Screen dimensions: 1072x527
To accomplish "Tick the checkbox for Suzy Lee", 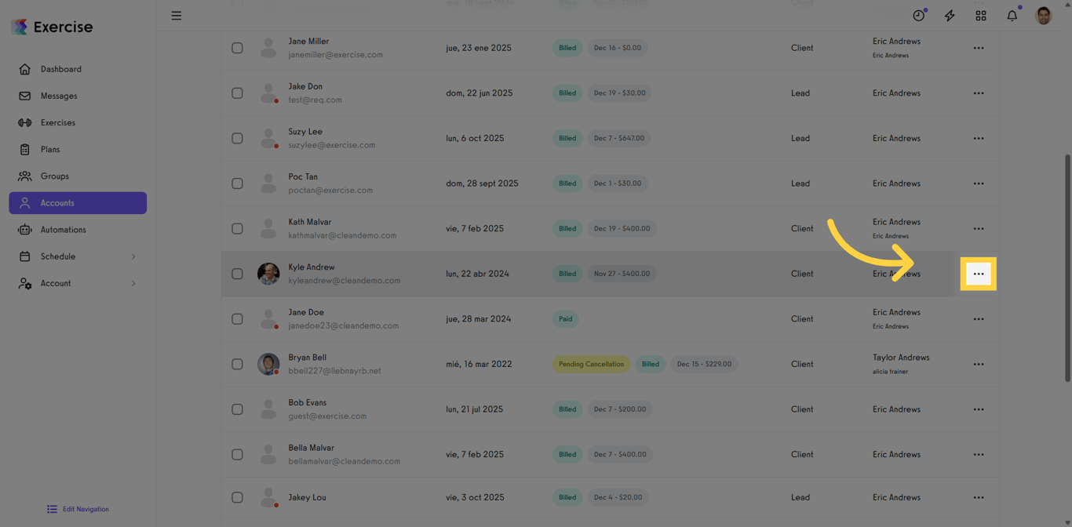I will tap(237, 138).
